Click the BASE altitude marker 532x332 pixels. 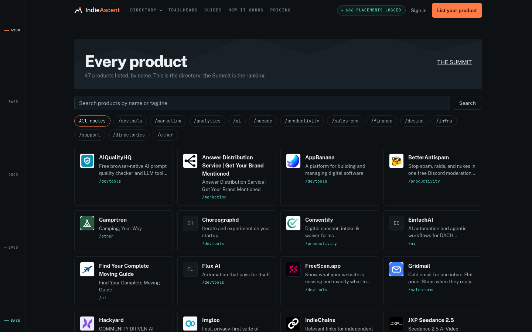tap(12, 321)
